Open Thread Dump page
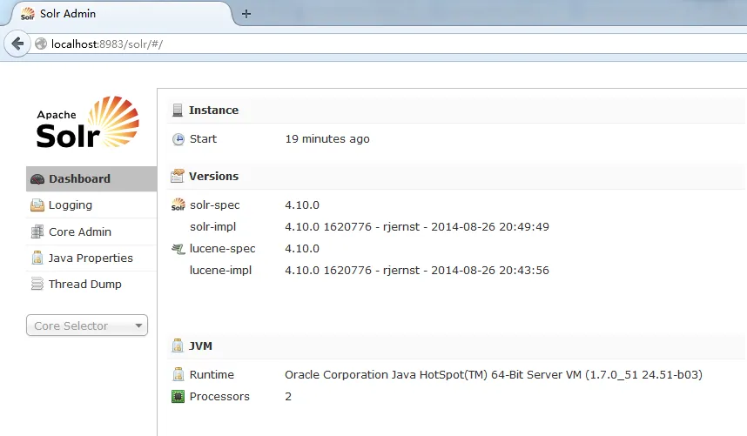Viewport: 747px width, 436px height. pyautogui.click(x=91, y=285)
